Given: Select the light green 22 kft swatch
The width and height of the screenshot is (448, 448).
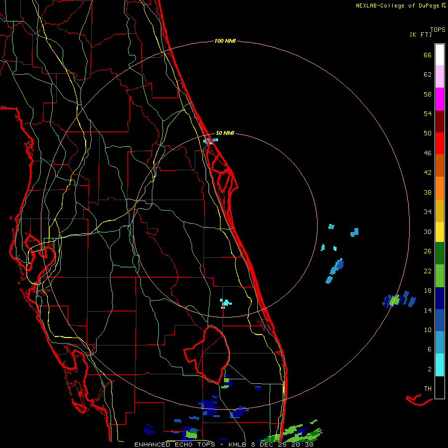Looking at the screenshot, I should [440, 276].
